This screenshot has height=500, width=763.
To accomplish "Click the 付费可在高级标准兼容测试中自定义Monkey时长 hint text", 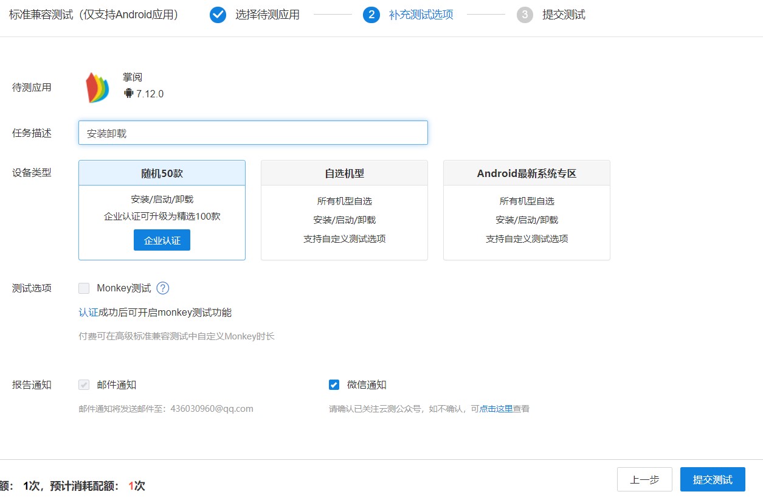I will 176,336.
